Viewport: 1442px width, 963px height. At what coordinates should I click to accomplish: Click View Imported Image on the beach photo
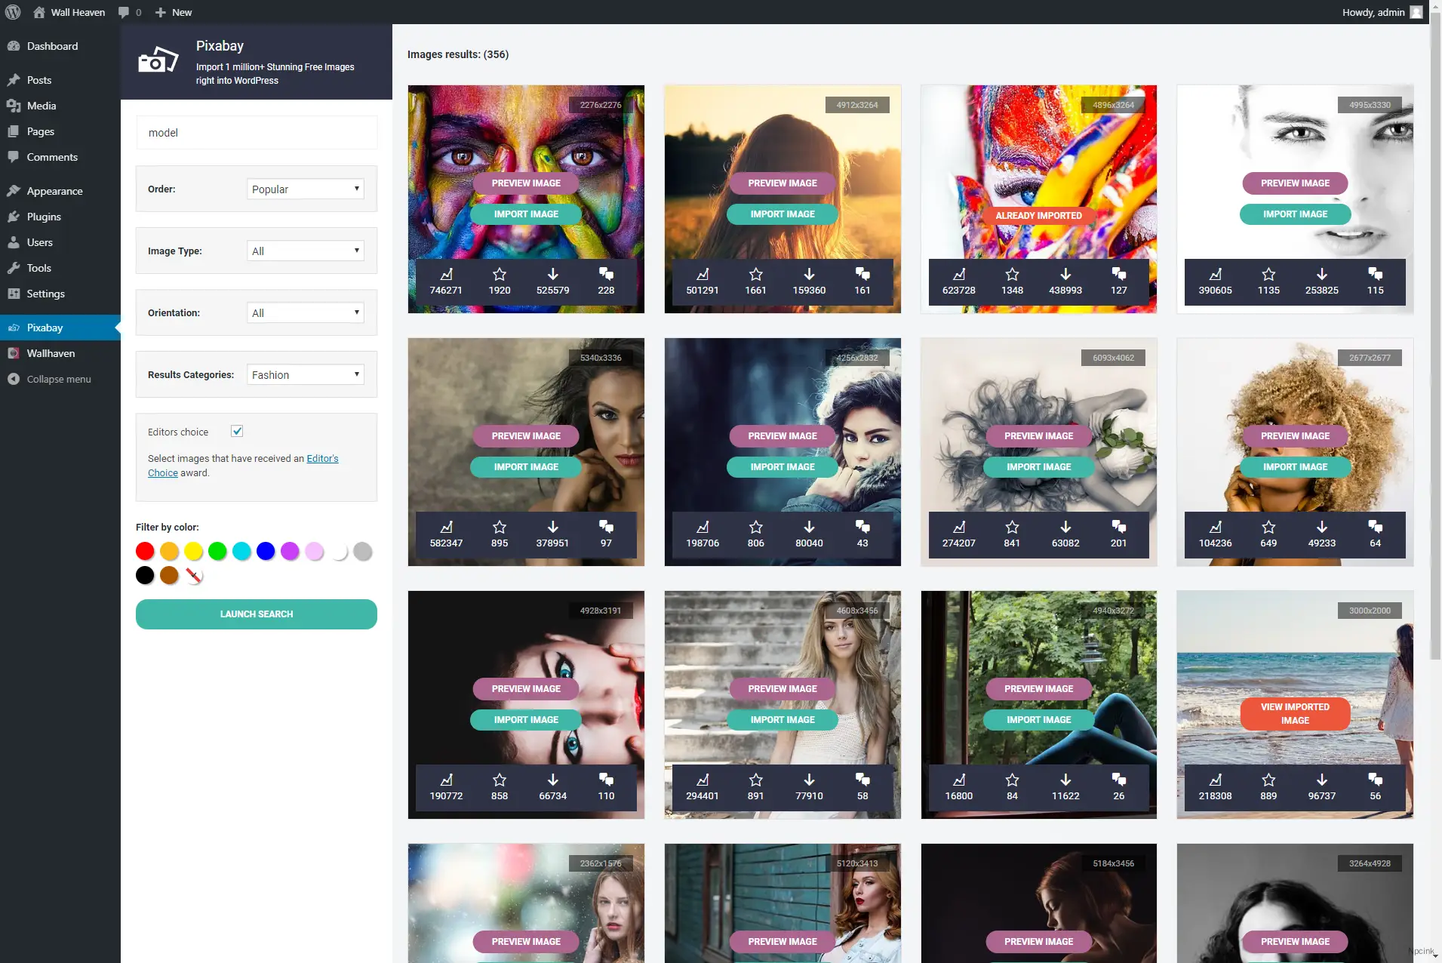point(1295,714)
